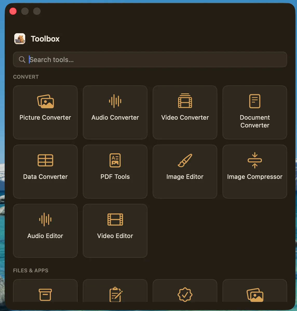
Task: Select the Video Converter film icon
Action: point(185,101)
